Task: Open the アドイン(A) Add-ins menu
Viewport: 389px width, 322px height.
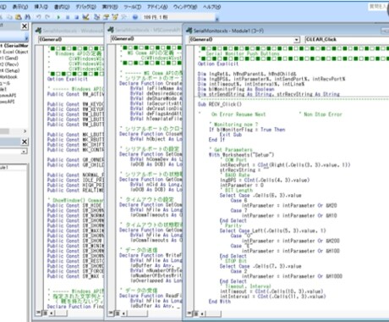Action: [157, 7]
